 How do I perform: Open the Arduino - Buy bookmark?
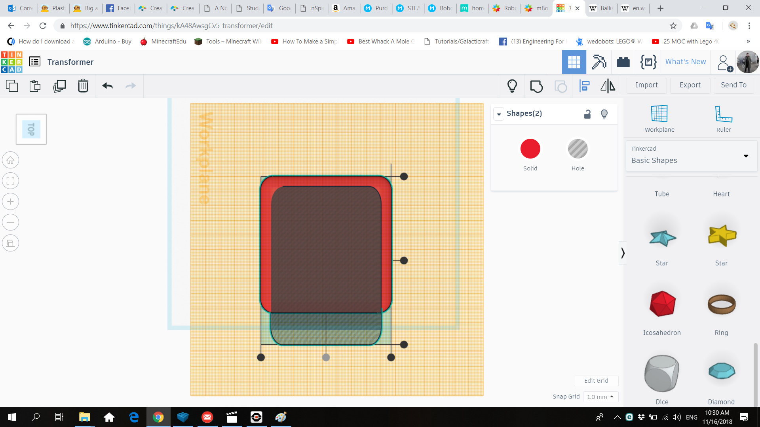point(107,41)
